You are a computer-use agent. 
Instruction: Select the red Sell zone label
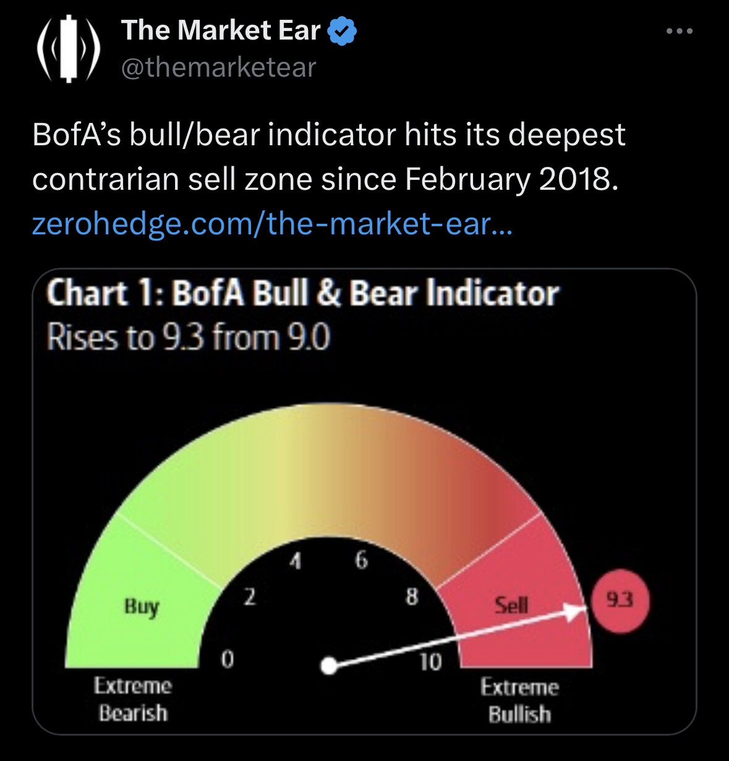511,605
